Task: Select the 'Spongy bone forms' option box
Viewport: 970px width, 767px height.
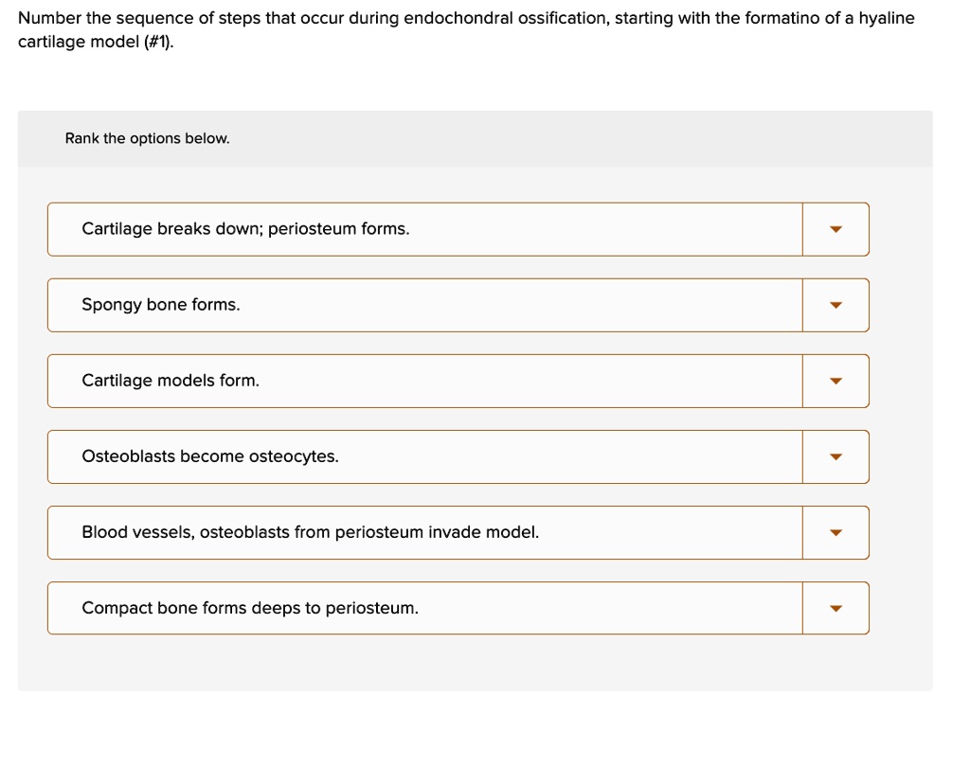Action: coord(424,305)
